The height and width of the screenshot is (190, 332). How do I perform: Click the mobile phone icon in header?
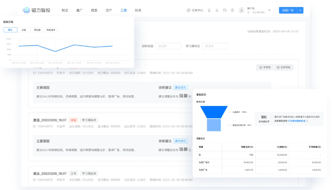[209, 10]
